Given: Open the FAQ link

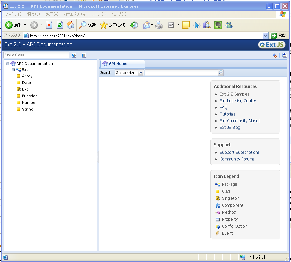Looking at the screenshot, I should pos(223,108).
